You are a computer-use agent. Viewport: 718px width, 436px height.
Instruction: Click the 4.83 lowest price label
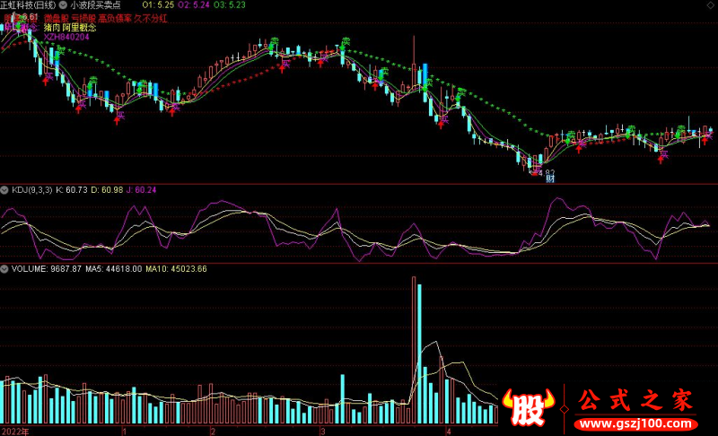(547, 172)
